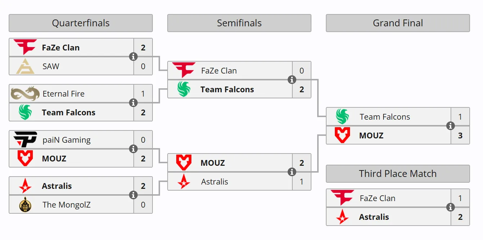Click the paiN Gaming logo

25,139
